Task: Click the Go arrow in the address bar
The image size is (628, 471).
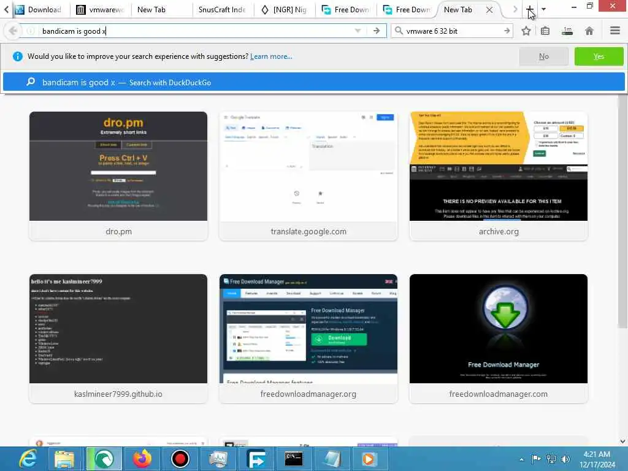Action: click(377, 31)
